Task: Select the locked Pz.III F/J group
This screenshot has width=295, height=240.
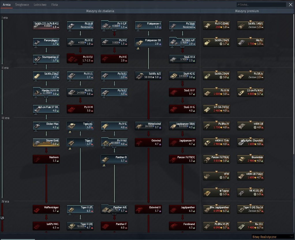Action: pyautogui.click(x=80, y=59)
